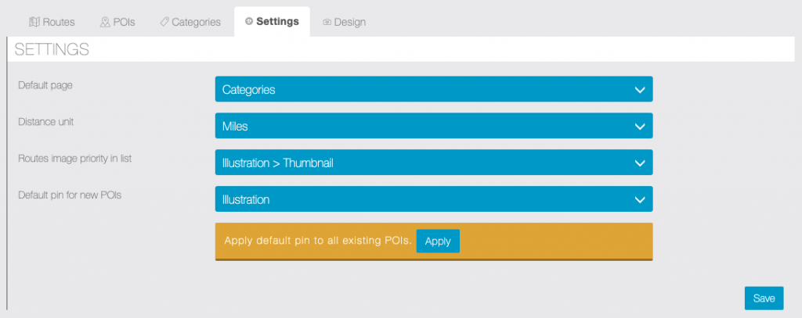Viewport: 802px width, 318px height.
Task: Click the chevron arrow on Distance unit selector
Action: click(639, 126)
